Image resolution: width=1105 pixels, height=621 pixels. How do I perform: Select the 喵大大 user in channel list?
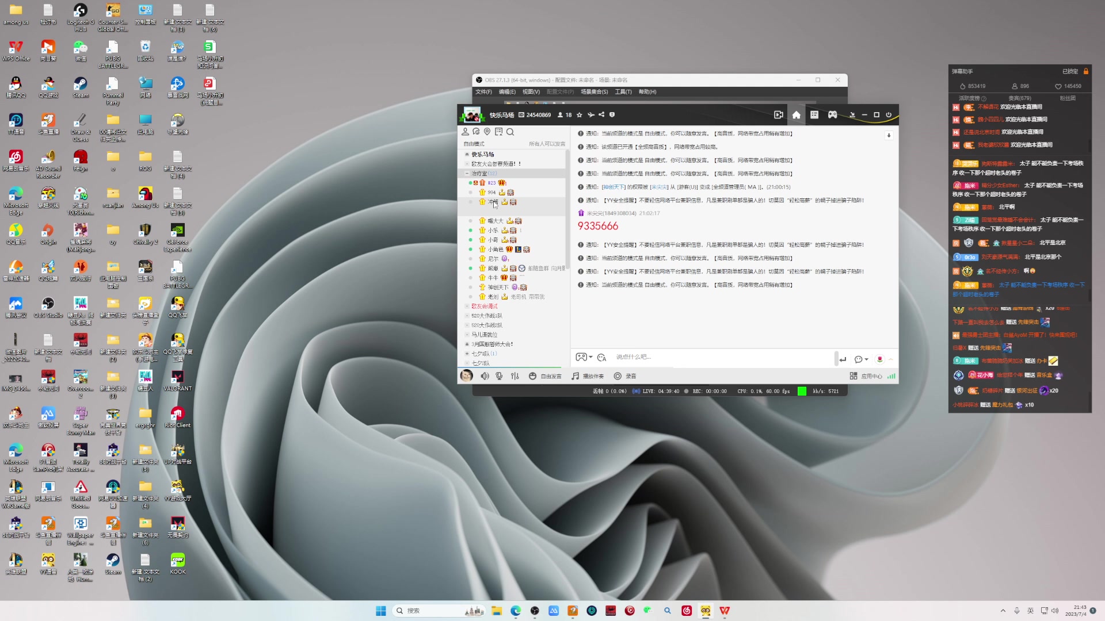click(496, 221)
